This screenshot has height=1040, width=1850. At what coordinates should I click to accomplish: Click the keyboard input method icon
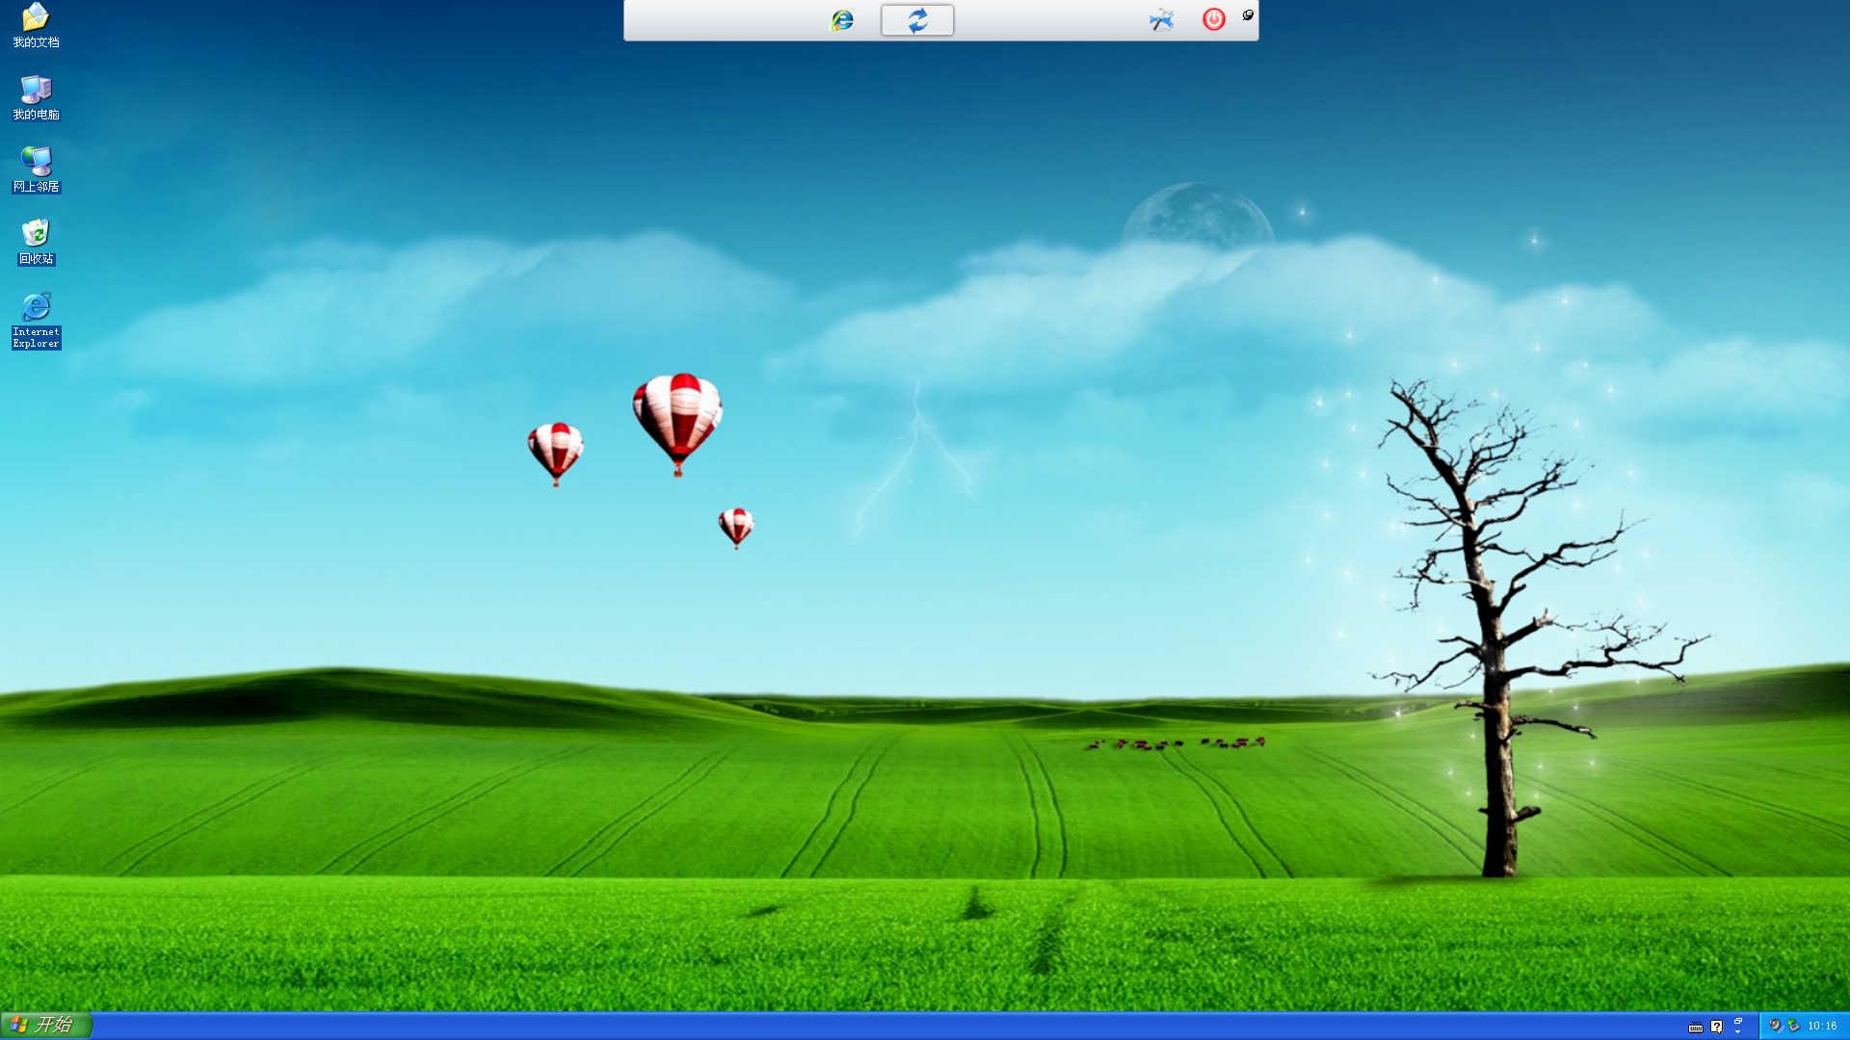(x=1696, y=1027)
